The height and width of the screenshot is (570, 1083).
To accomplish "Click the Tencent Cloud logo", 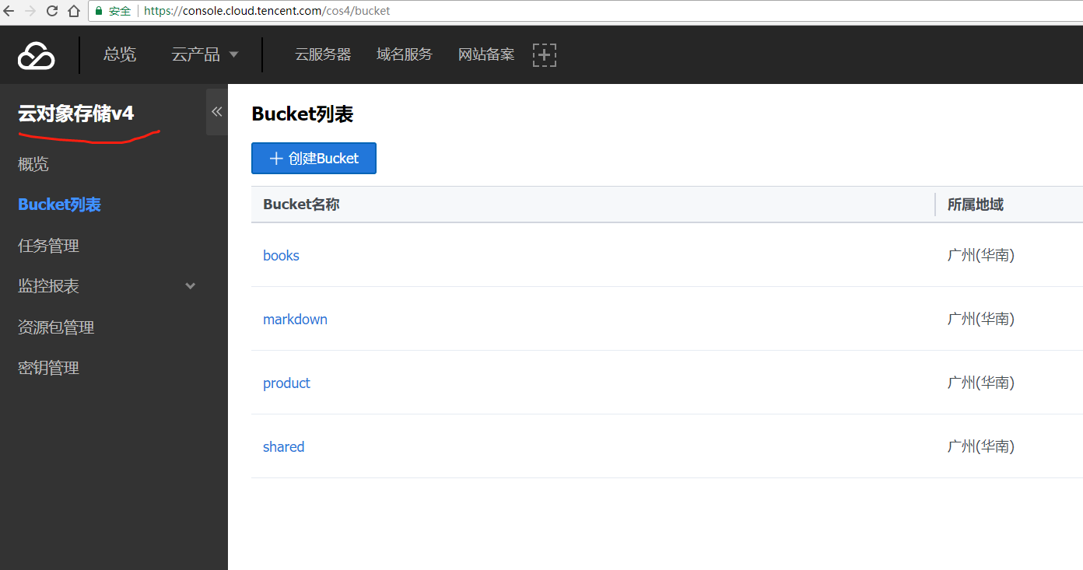I will [34, 54].
